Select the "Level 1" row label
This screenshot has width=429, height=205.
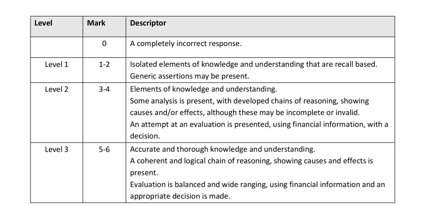click(56, 64)
